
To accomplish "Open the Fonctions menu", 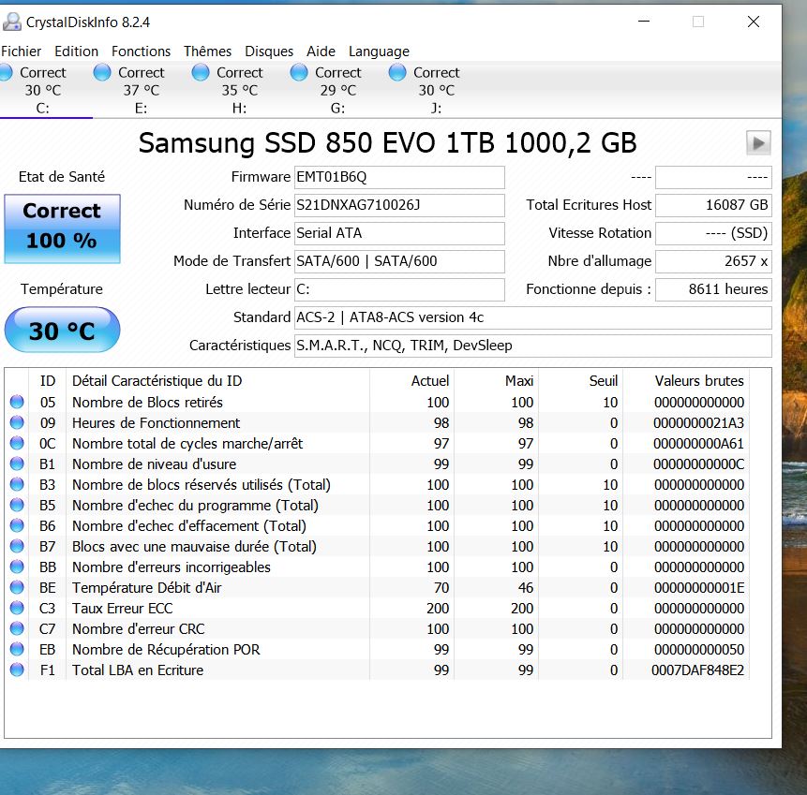I will point(141,52).
